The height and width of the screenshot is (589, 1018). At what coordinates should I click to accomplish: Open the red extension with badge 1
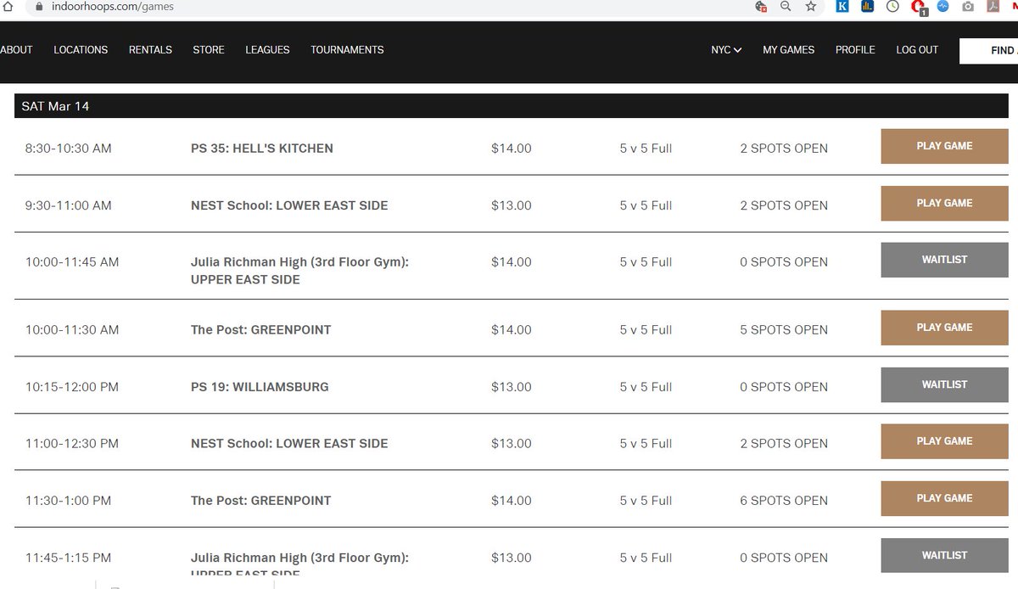(x=918, y=7)
